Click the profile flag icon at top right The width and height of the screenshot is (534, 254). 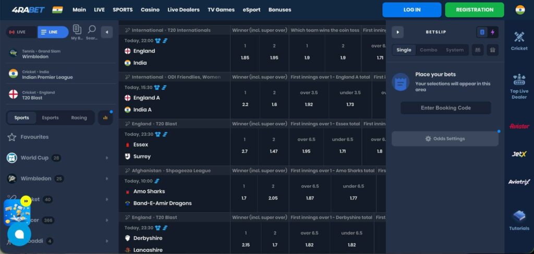(520, 10)
